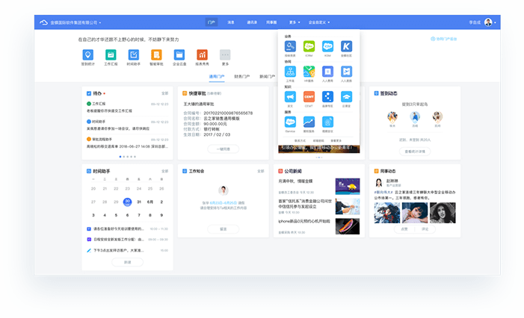Expand the 更多 menu in top bar
Screen dimensions: 524x318
[294, 22]
